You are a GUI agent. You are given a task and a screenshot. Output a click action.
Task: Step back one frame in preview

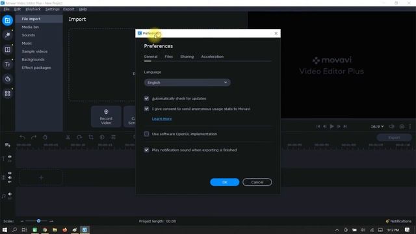click(x=325, y=127)
